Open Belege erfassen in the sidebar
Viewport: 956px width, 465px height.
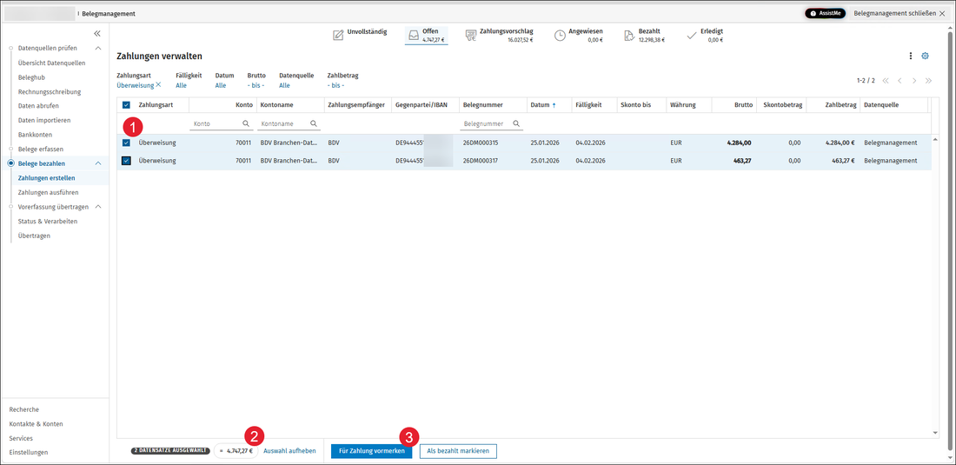41,149
